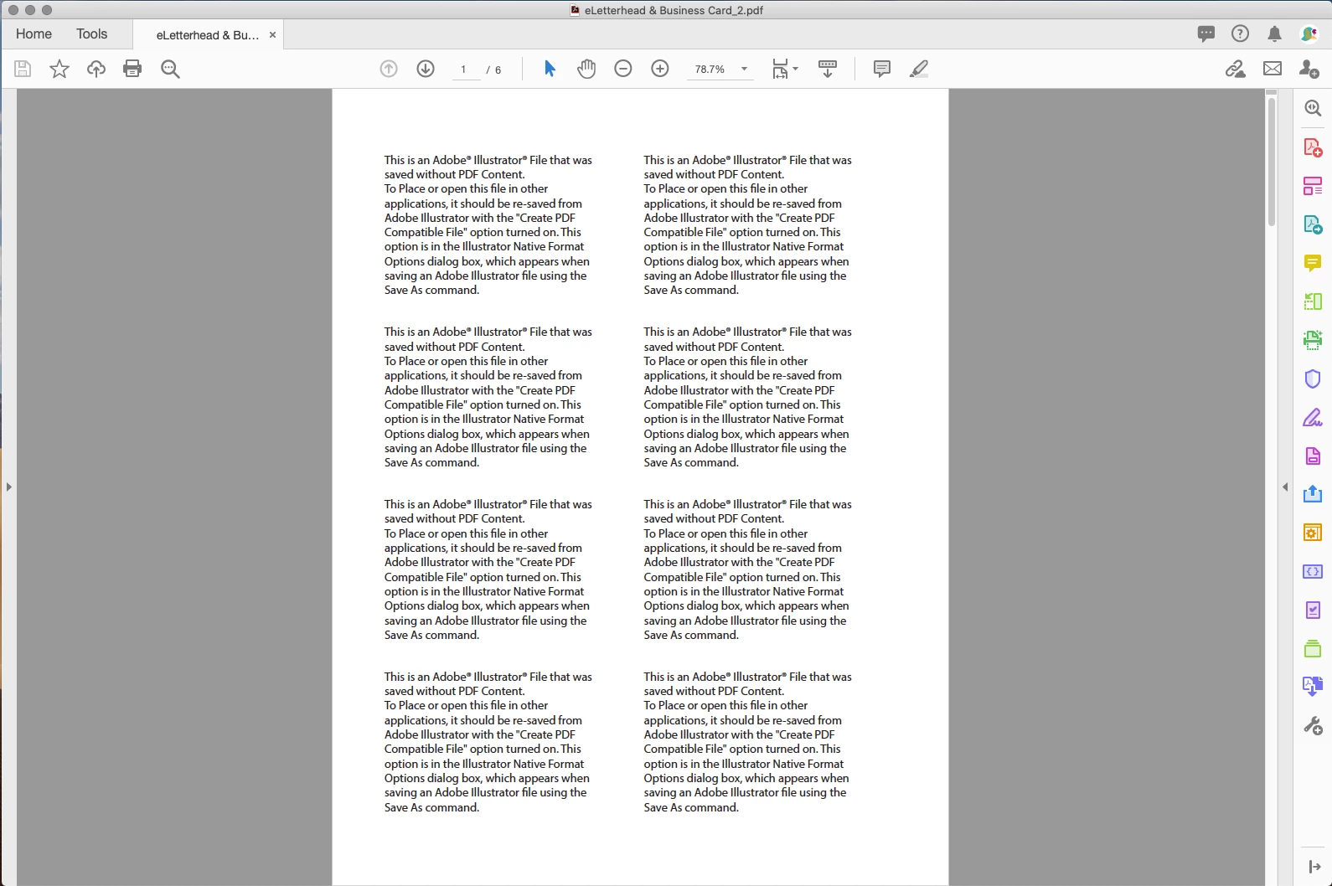
Task: Switch to the Home tab
Action: [x=34, y=33]
